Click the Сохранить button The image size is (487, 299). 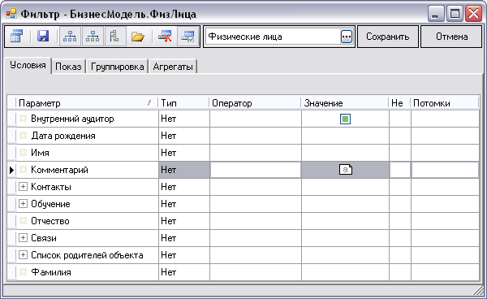coord(388,37)
